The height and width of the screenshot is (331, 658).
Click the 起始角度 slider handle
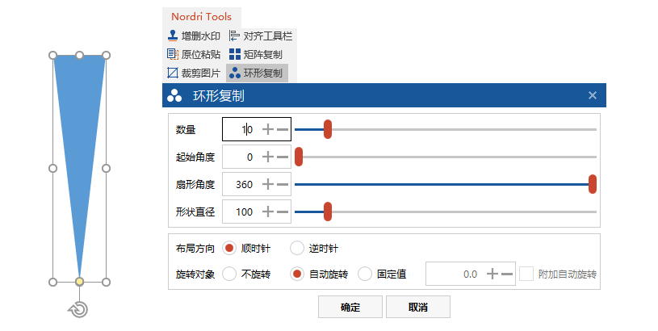click(x=299, y=157)
